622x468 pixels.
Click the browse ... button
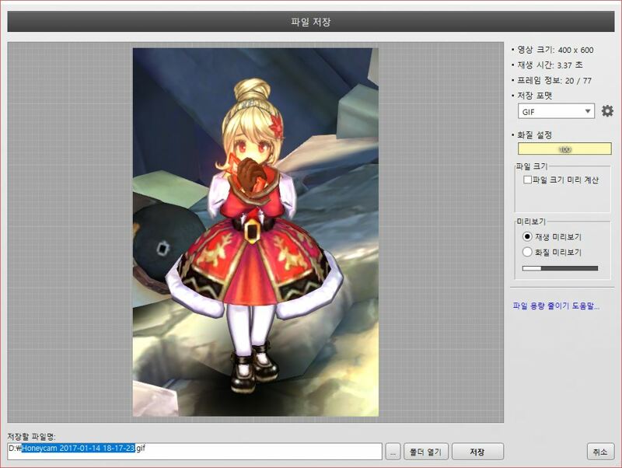(393, 452)
